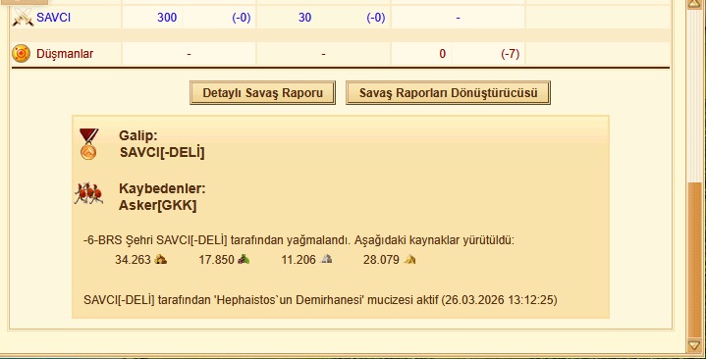Image resolution: width=706 pixels, height=359 pixels.
Task: Select the Galip: heading
Action: coord(138,136)
